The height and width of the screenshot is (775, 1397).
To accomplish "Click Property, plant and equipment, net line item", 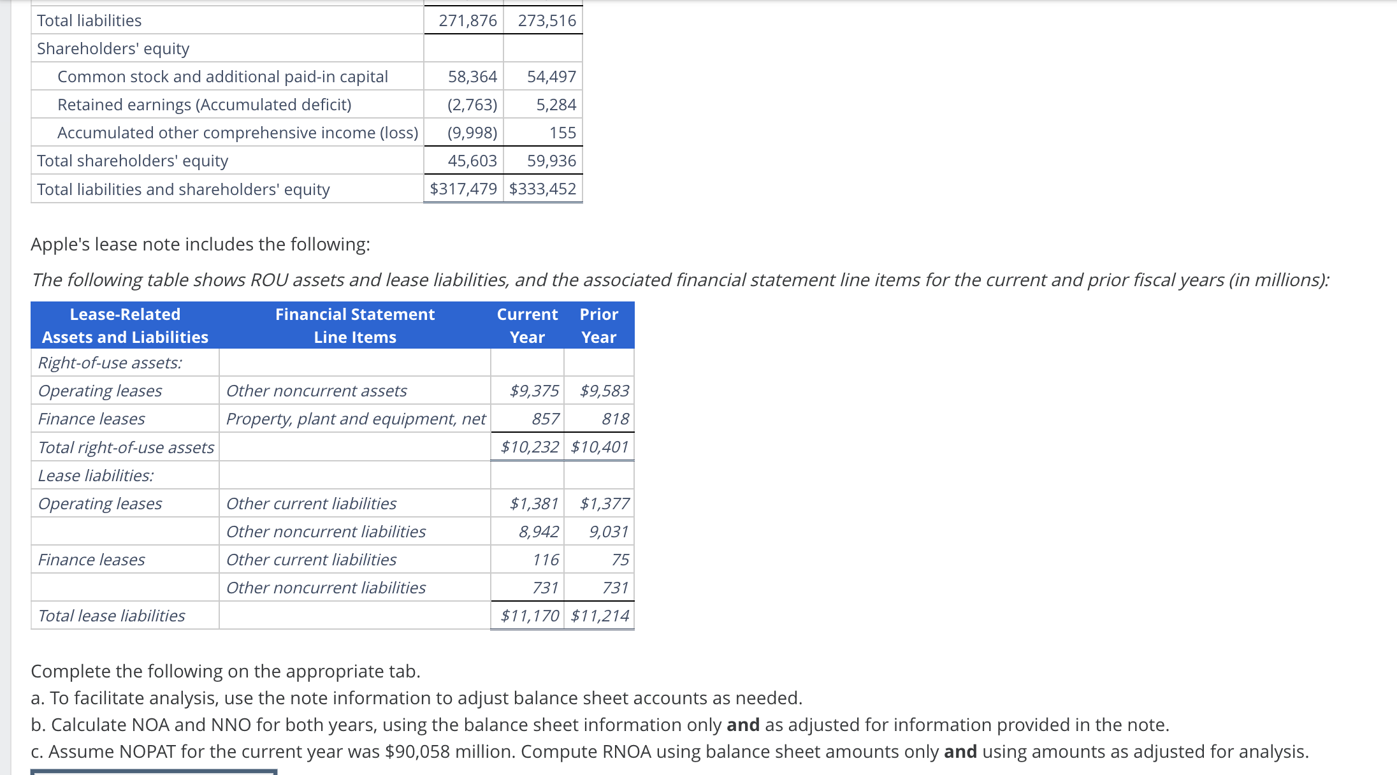I will (x=355, y=419).
